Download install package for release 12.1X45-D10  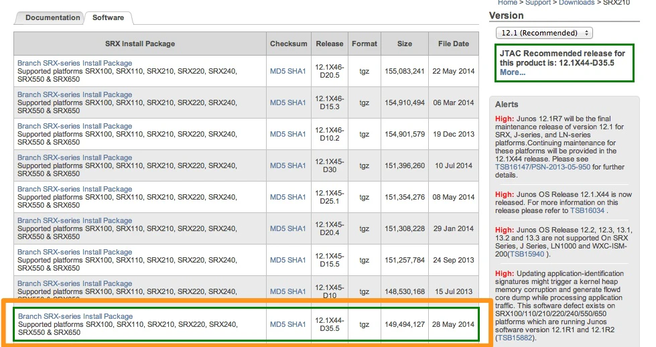74,283
